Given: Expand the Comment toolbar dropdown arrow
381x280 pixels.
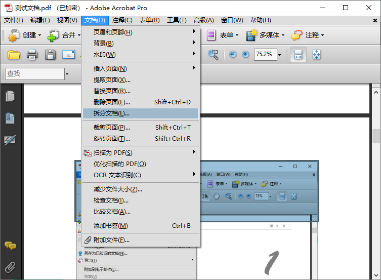Looking at the screenshot, I should [x=322, y=35].
